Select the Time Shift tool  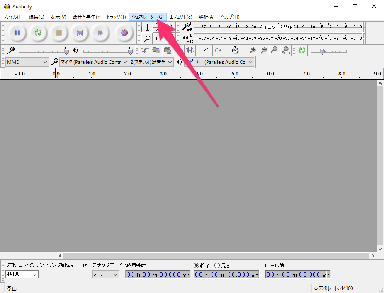158,39
